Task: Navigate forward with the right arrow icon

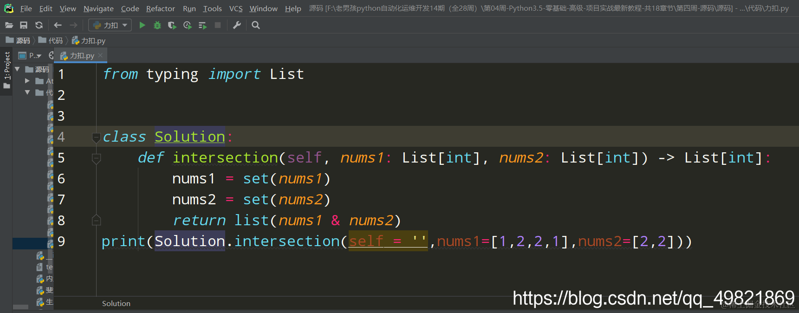Action: (73, 25)
